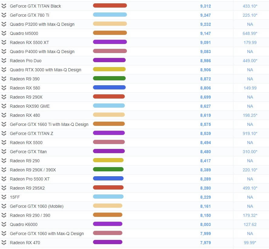Open the GeForce GTX 1060 (Mobile) link

tap(37, 207)
